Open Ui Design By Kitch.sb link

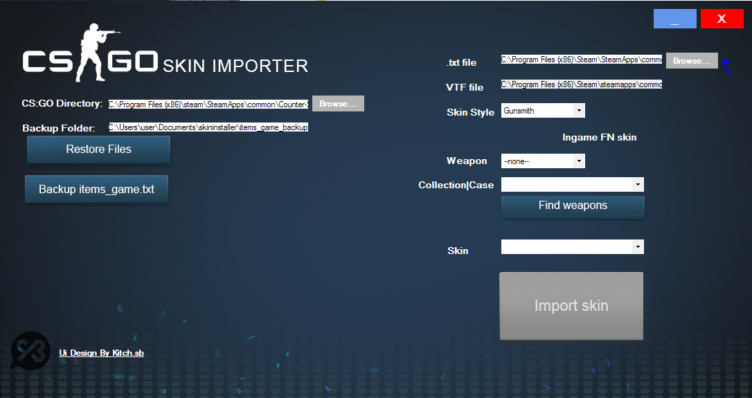(101, 353)
